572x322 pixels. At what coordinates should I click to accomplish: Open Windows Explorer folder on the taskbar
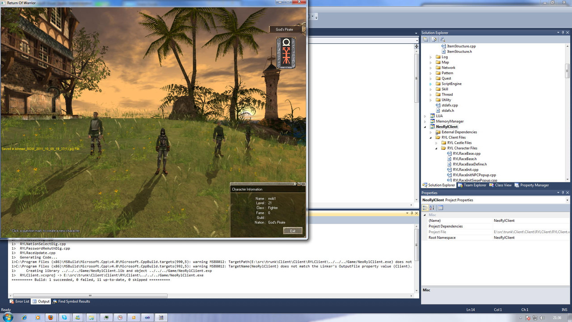93,317
